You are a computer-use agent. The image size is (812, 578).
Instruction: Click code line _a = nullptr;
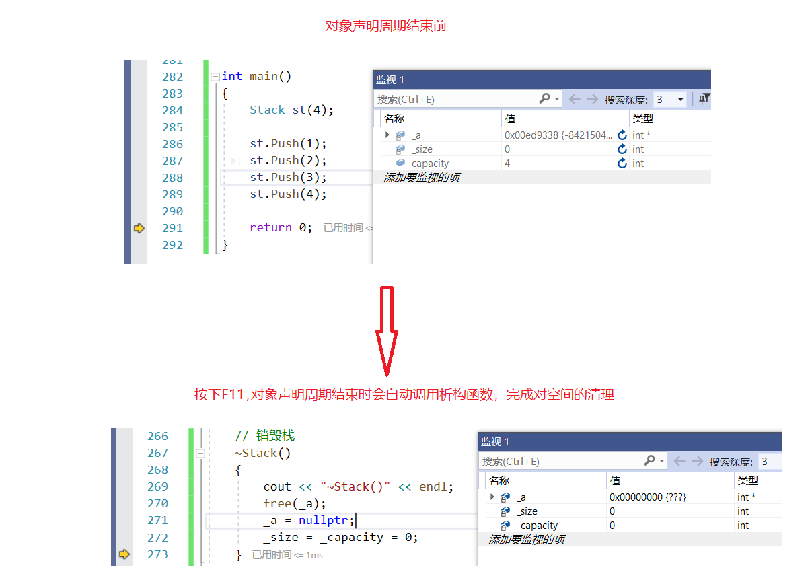(x=309, y=521)
